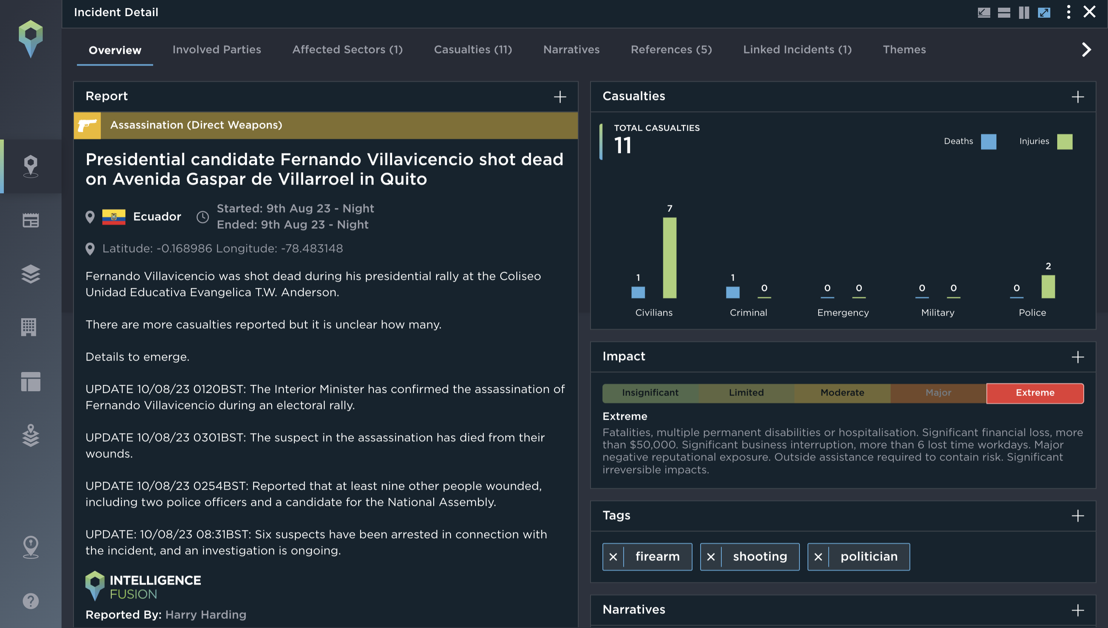The width and height of the screenshot is (1108, 628).
Task: Open the help question mark icon
Action: point(31,601)
